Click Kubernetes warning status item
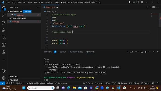 point(61,83)
